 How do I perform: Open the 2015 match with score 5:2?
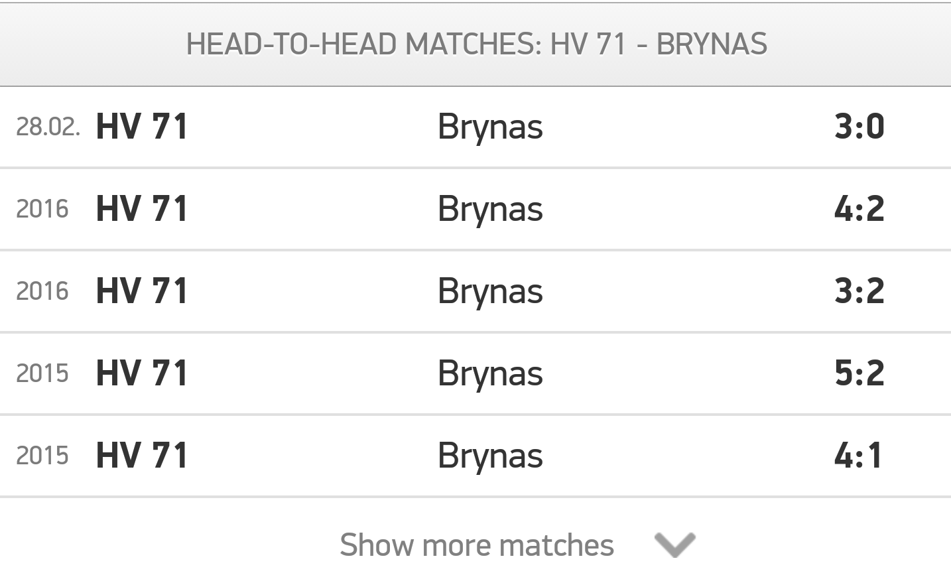tap(475, 373)
